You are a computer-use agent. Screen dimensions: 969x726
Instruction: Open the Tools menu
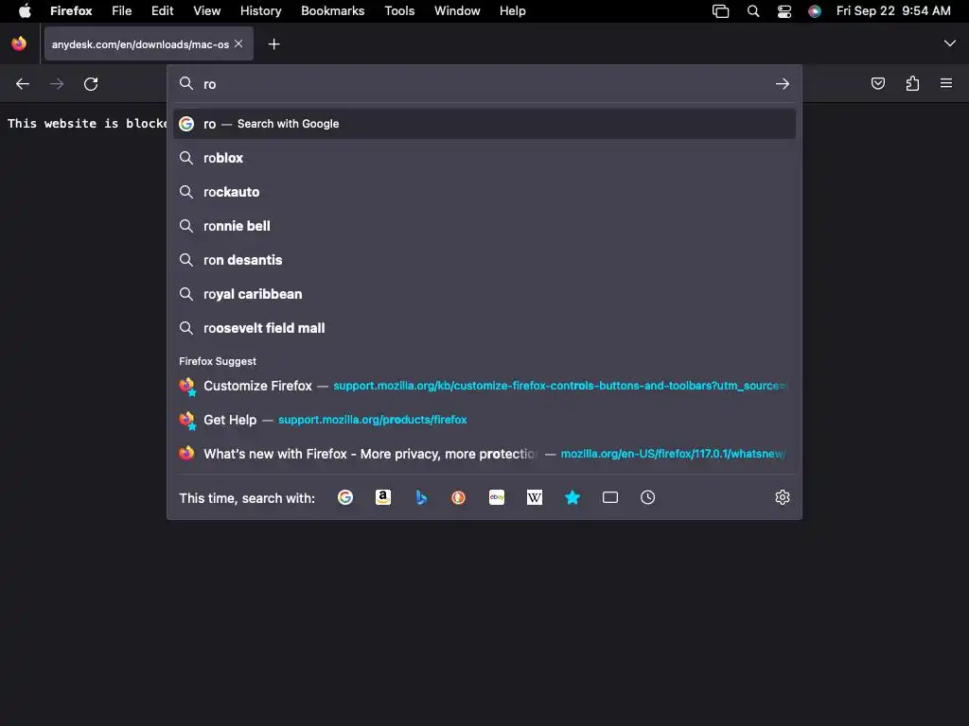tap(400, 11)
